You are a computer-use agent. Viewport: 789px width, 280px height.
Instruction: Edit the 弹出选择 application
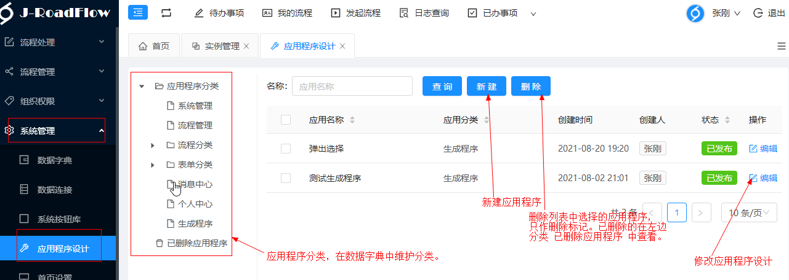coord(763,149)
